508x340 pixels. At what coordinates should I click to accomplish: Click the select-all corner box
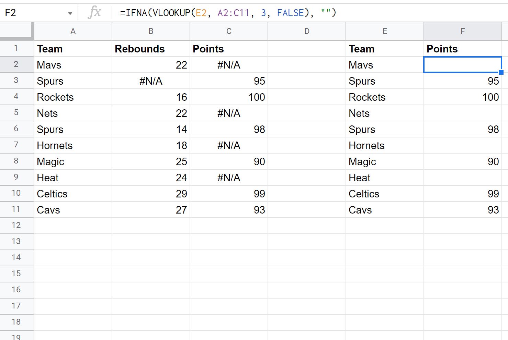[x=17, y=31]
